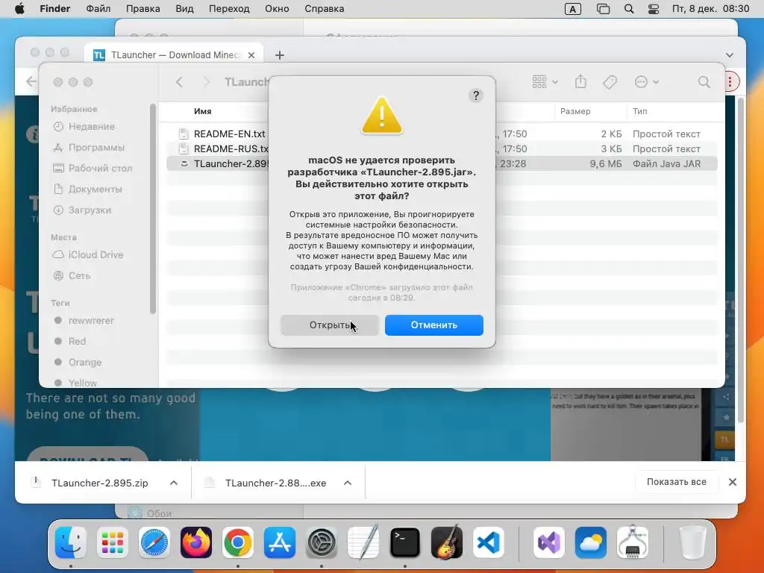764x573 pixels.
Task: Click Показать все downloads button
Action: coord(676,482)
